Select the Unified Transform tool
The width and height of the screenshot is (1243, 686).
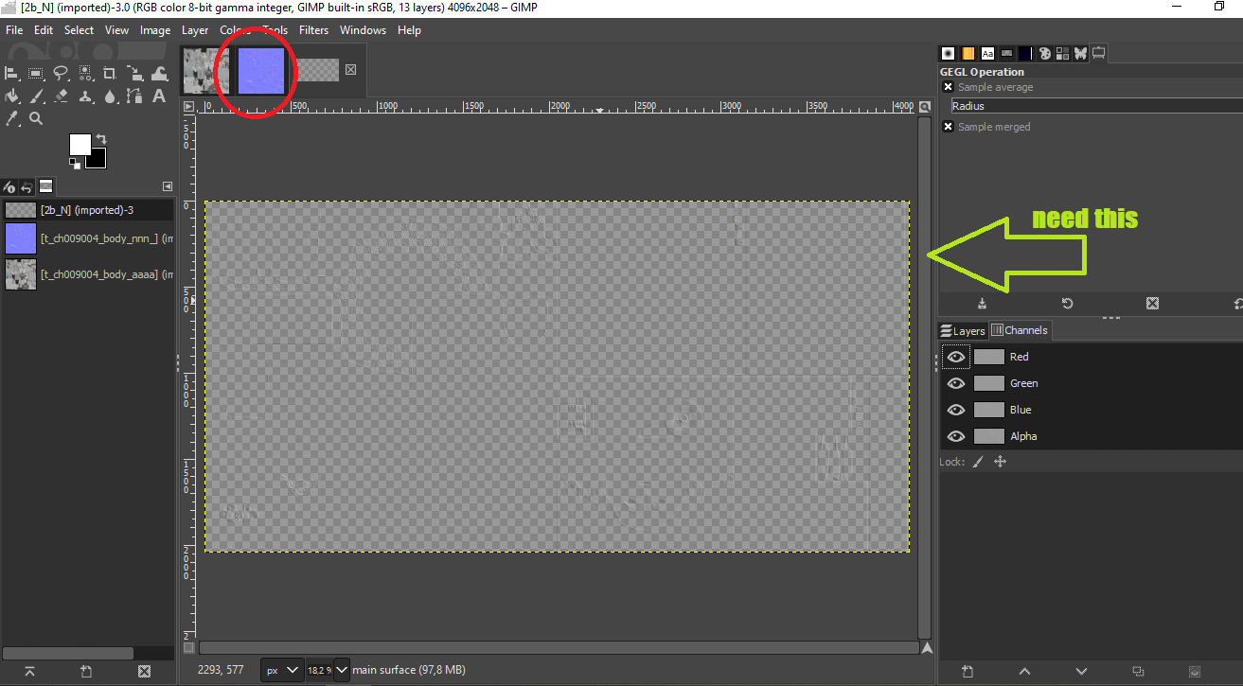coord(134,73)
